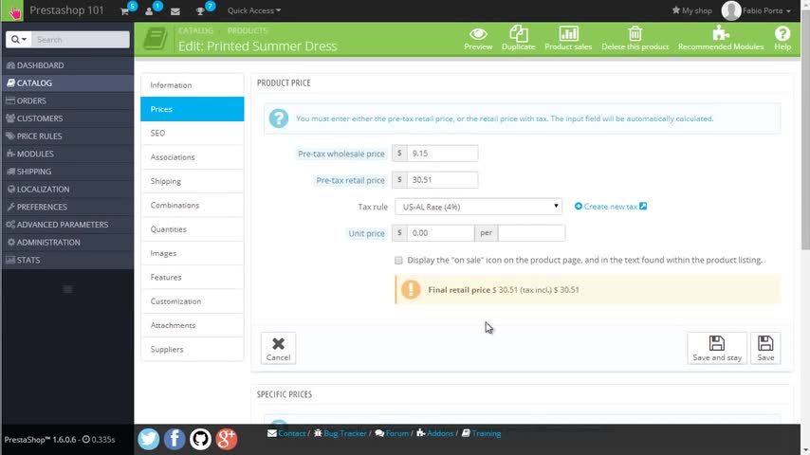Screen dimensions: 810x455
Task: Enable the 'on sale' icon checkbox
Action: (398, 261)
